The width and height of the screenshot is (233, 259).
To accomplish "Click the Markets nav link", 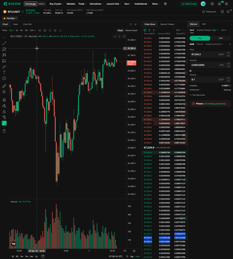I will point(71,4).
